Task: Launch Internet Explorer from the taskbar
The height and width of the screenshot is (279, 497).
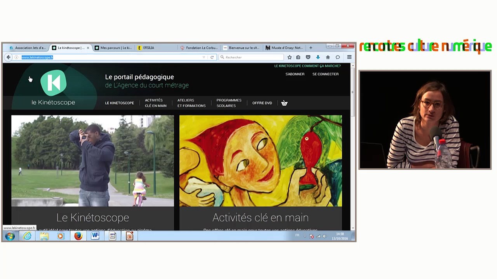Action: [27, 236]
